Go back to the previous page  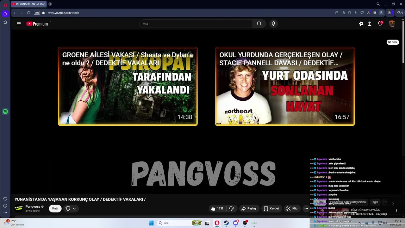(15, 13)
